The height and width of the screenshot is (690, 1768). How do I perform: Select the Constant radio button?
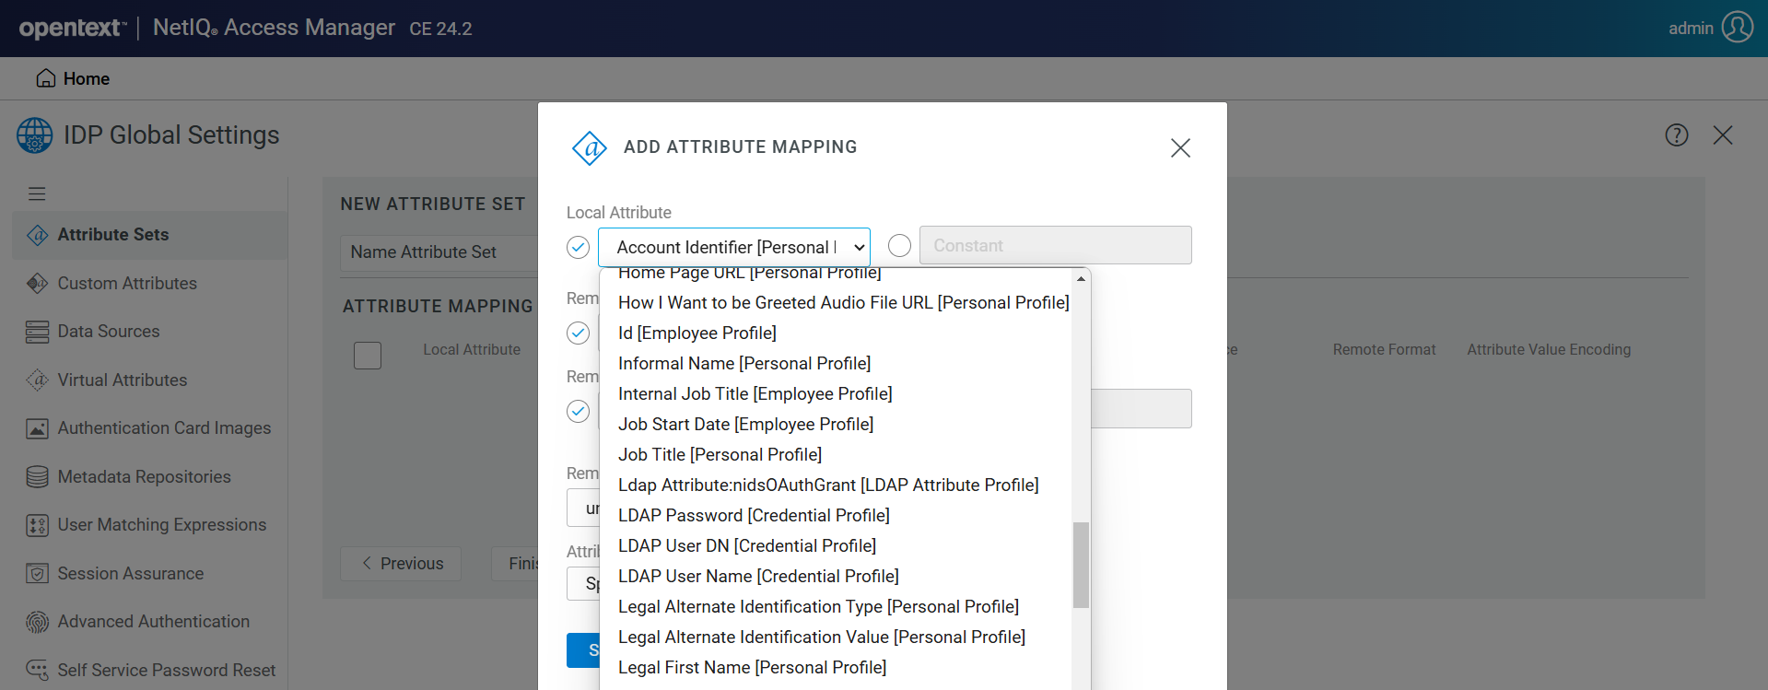(x=899, y=245)
